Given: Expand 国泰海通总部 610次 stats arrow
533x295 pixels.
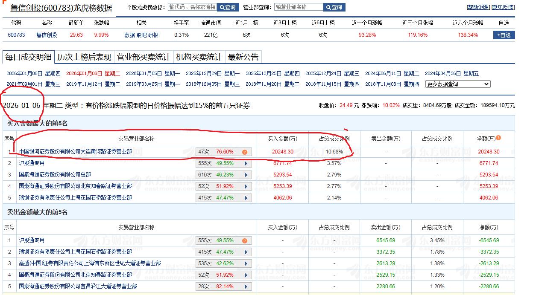Looking at the screenshot, I should [x=246, y=175].
